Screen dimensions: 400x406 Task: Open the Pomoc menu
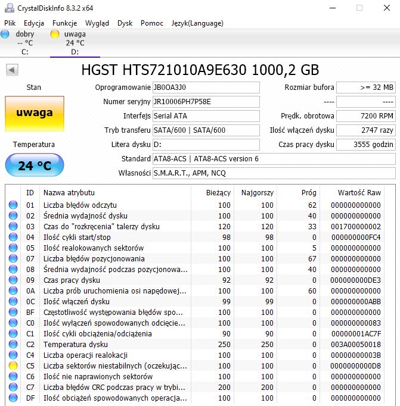click(x=151, y=23)
